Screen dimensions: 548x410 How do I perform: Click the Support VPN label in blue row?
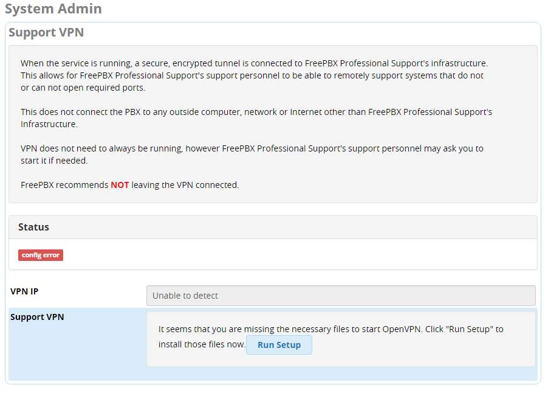tap(37, 317)
